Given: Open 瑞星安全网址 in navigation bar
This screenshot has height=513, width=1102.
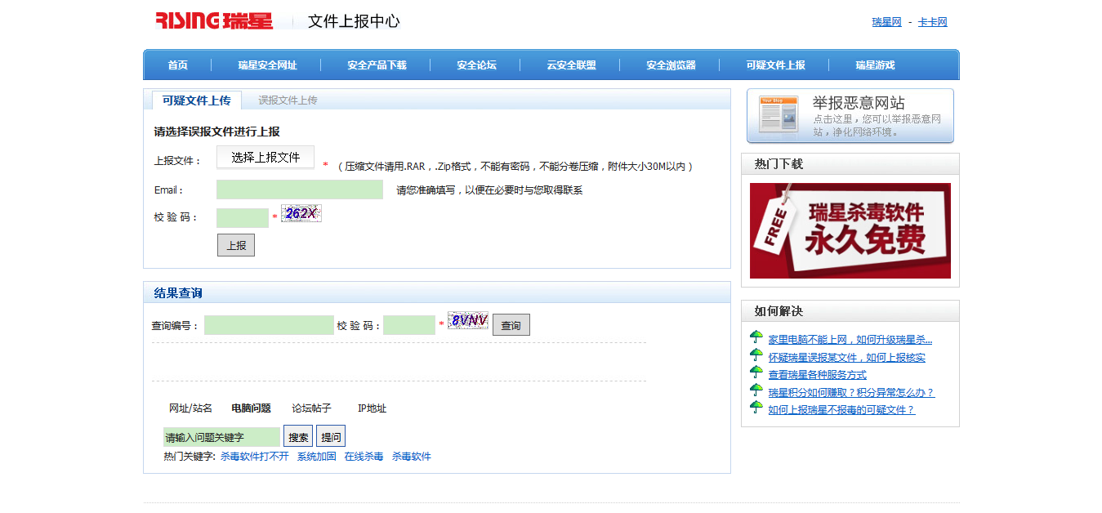Looking at the screenshot, I should click(x=267, y=65).
